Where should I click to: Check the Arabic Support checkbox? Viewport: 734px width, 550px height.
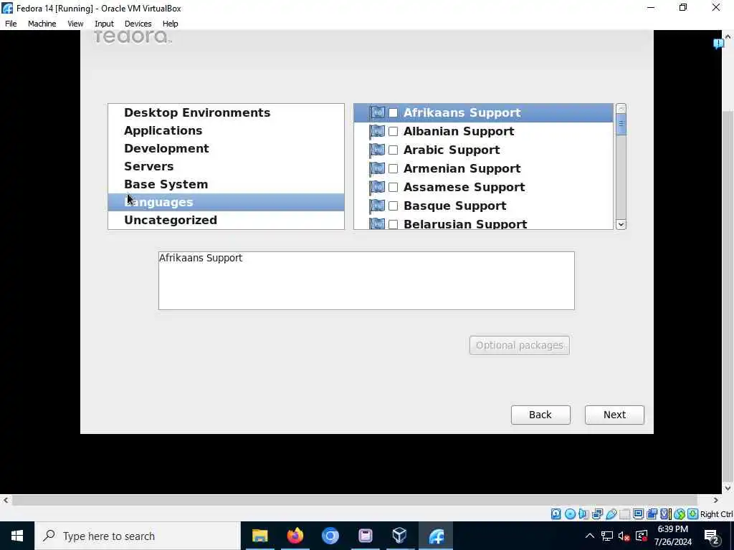(394, 150)
